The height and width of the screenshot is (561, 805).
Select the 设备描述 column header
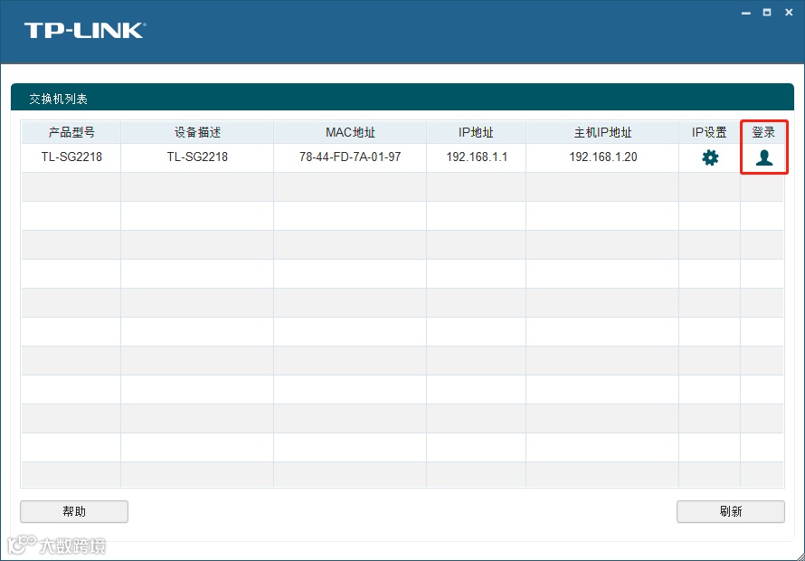pyautogui.click(x=197, y=132)
